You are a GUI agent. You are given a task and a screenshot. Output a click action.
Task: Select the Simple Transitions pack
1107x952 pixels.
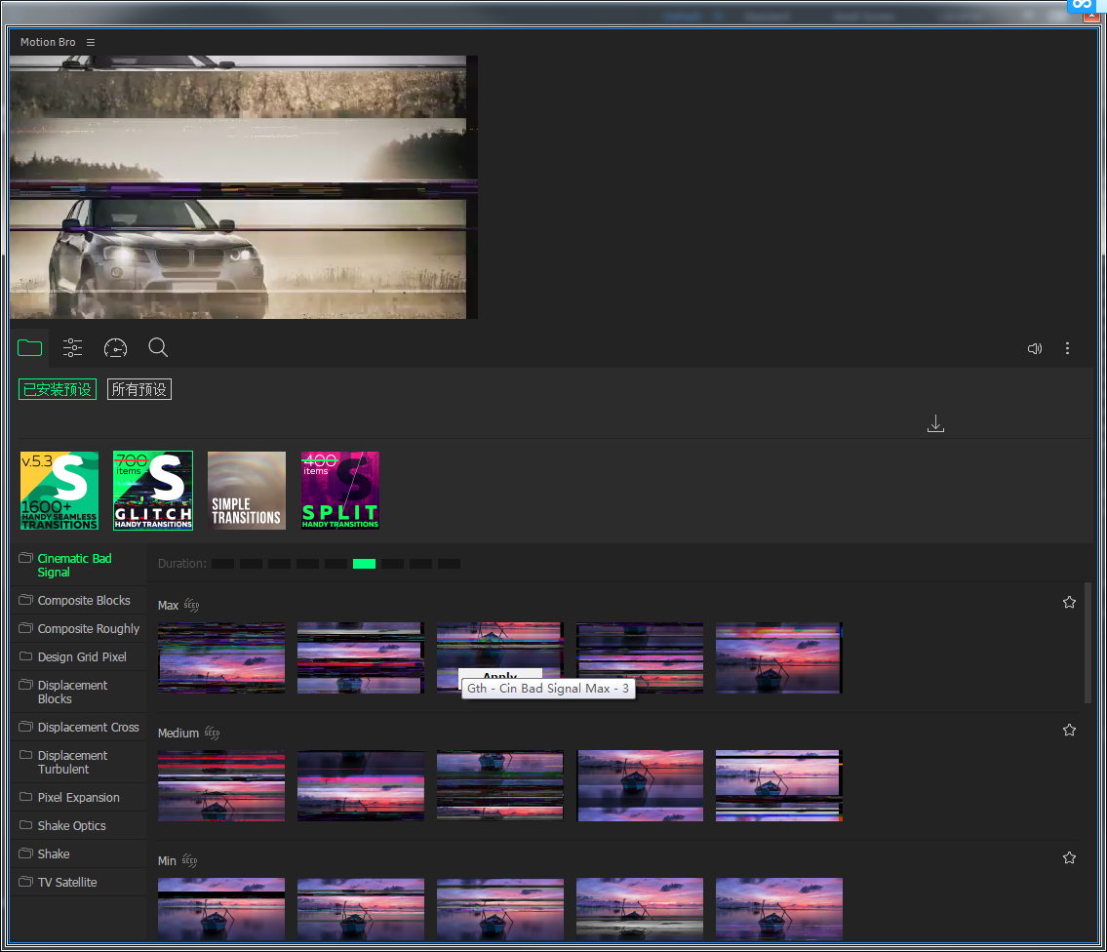pos(247,491)
